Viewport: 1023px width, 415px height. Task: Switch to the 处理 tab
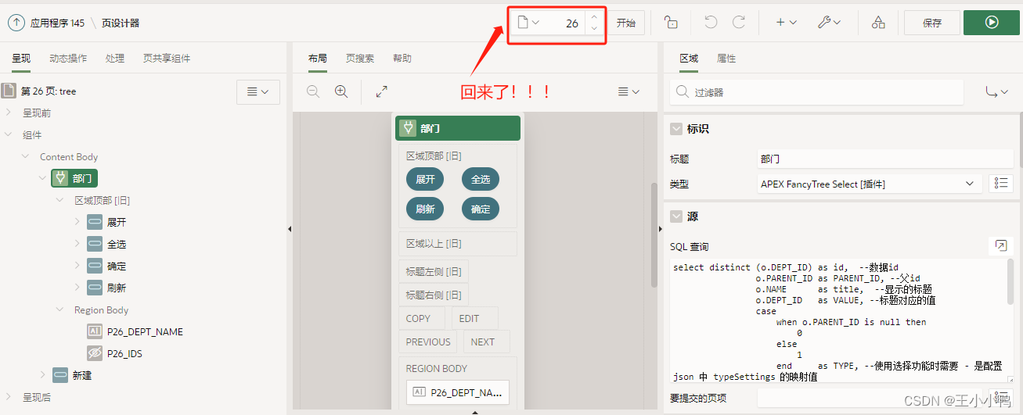click(115, 59)
